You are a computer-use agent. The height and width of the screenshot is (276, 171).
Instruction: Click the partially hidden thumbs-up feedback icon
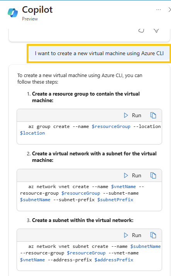[141, 30]
